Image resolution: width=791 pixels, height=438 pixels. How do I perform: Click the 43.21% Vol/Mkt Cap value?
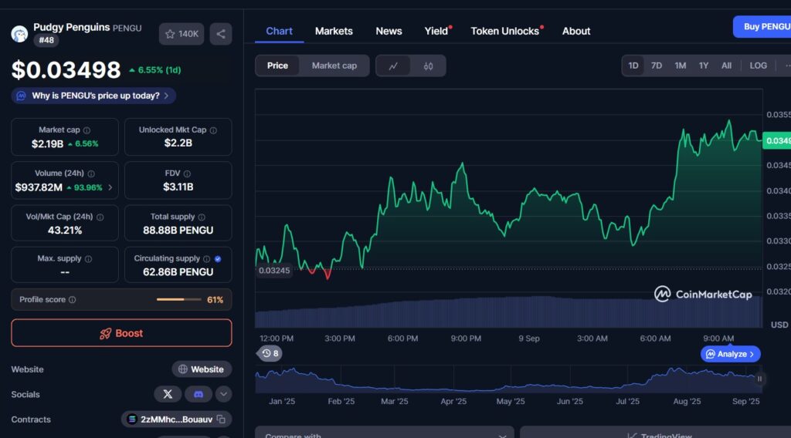click(65, 230)
